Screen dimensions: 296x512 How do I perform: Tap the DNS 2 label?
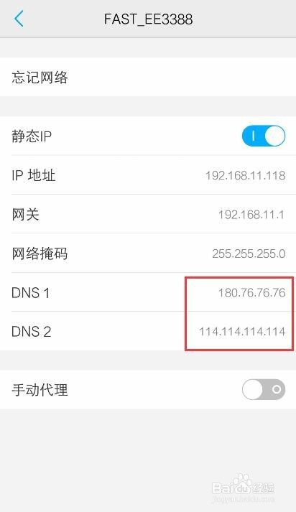[x=32, y=332]
